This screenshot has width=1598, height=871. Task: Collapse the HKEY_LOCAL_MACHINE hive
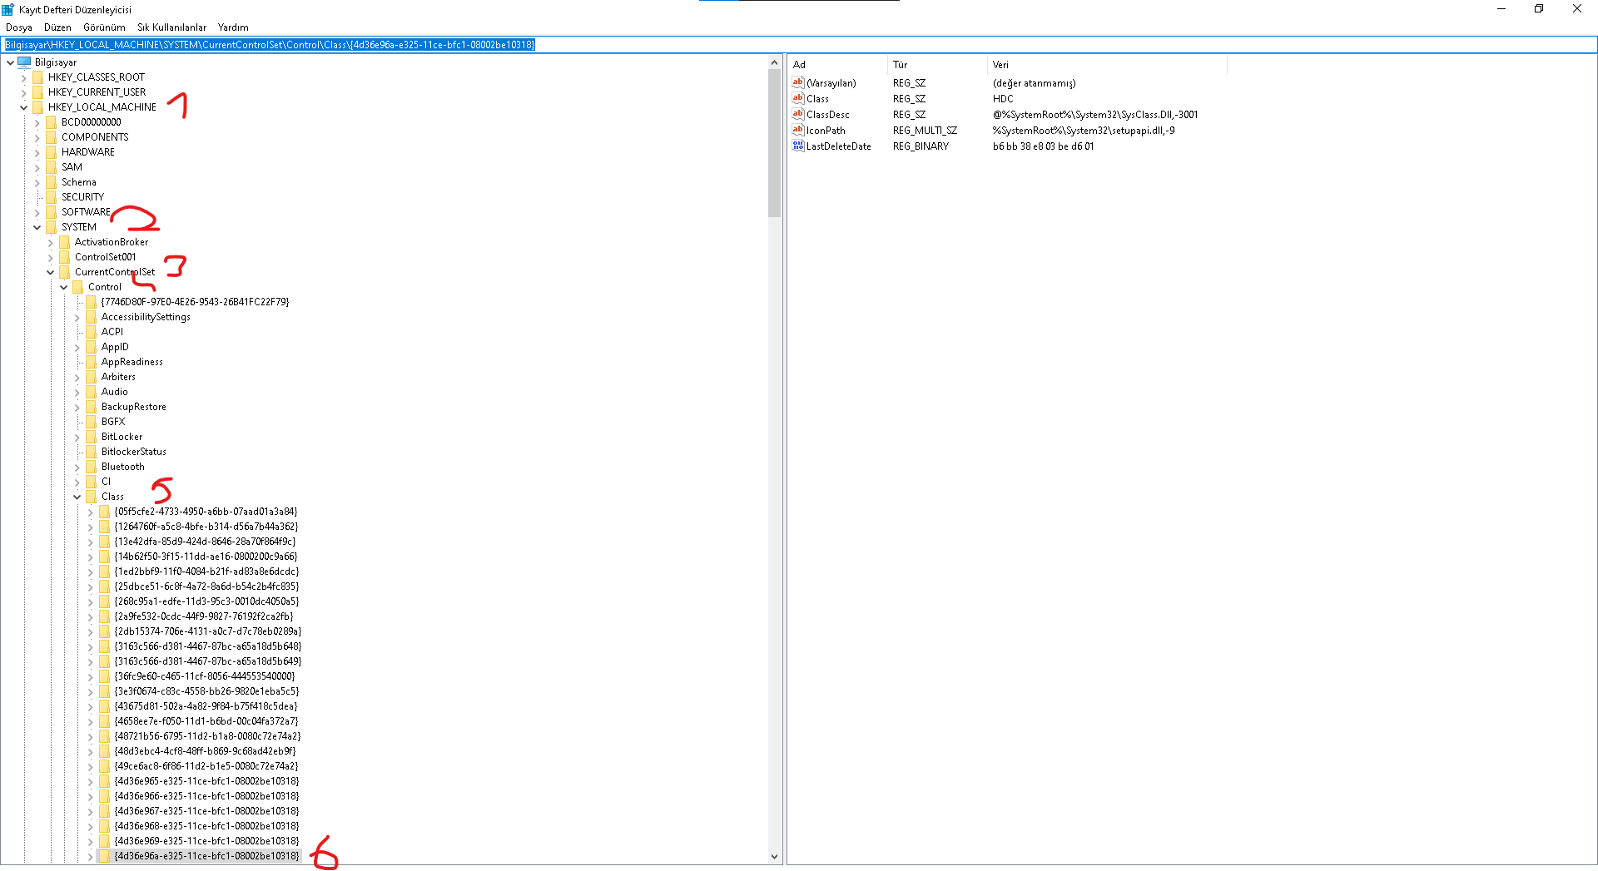(x=23, y=107)
